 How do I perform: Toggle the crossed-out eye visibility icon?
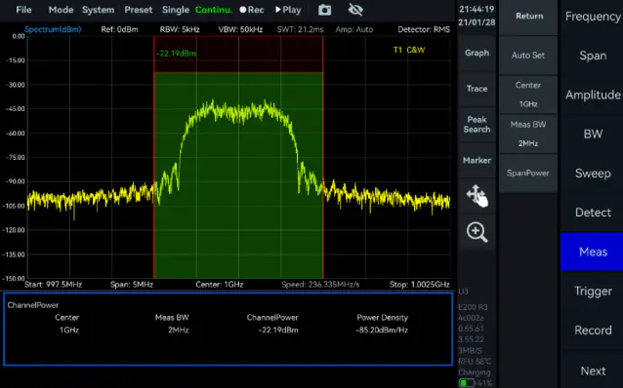(x=355, y=10)
